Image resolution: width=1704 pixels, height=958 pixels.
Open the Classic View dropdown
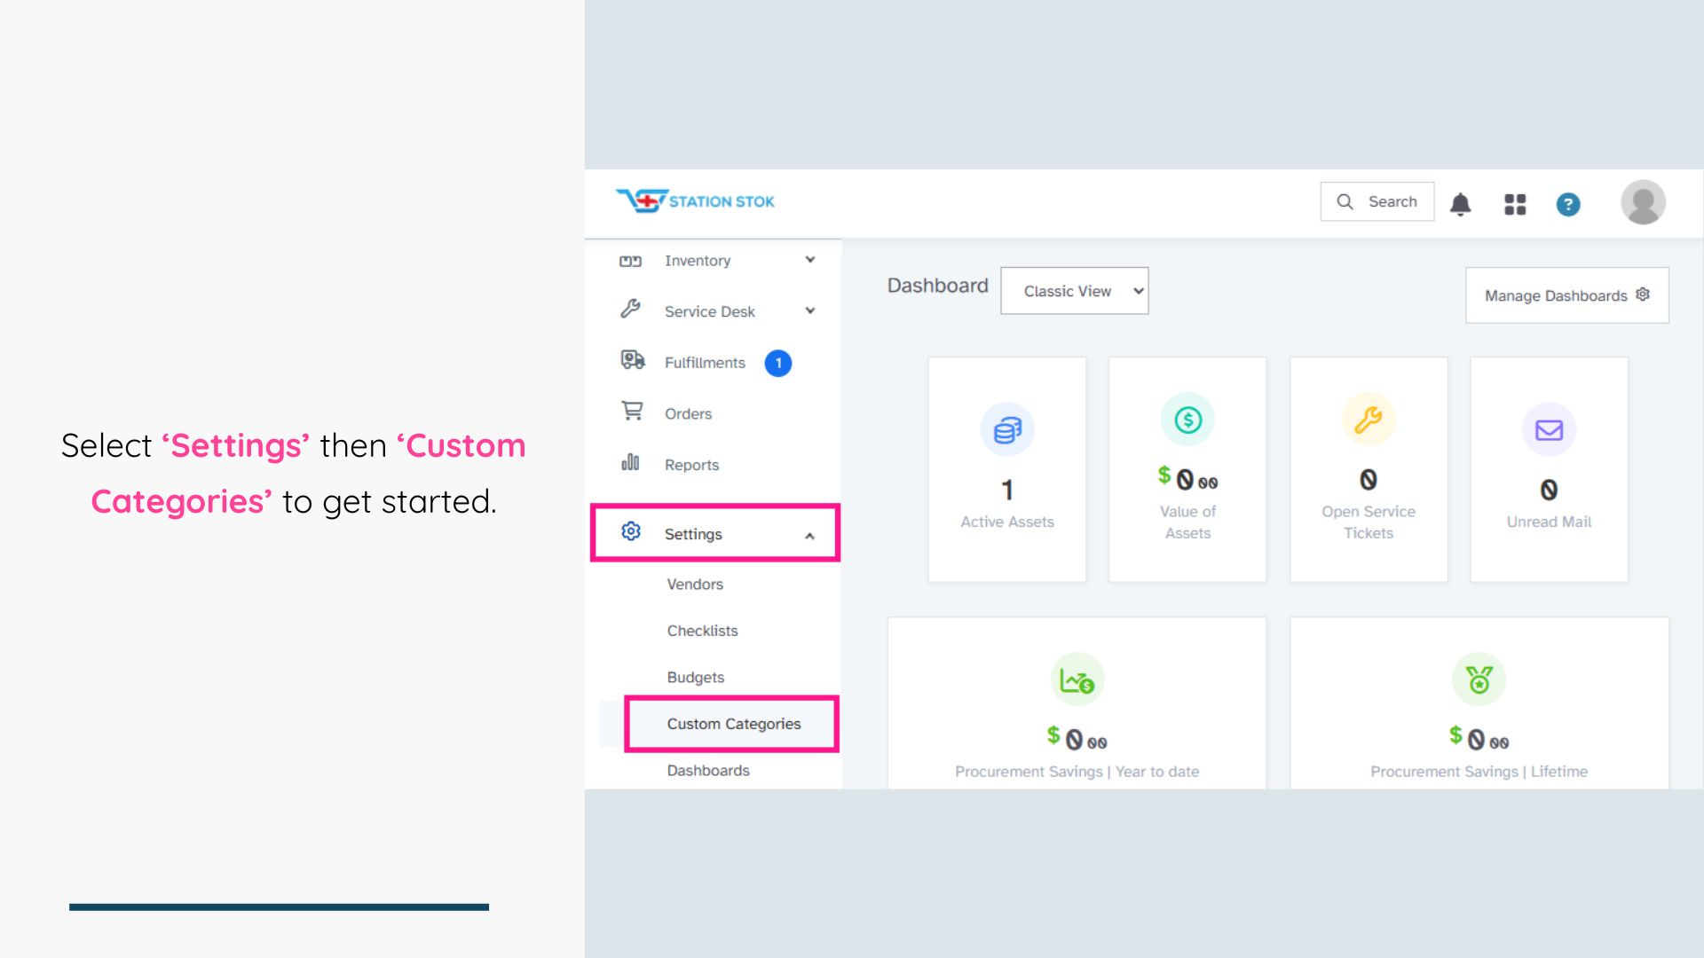tap(1074, 291)
